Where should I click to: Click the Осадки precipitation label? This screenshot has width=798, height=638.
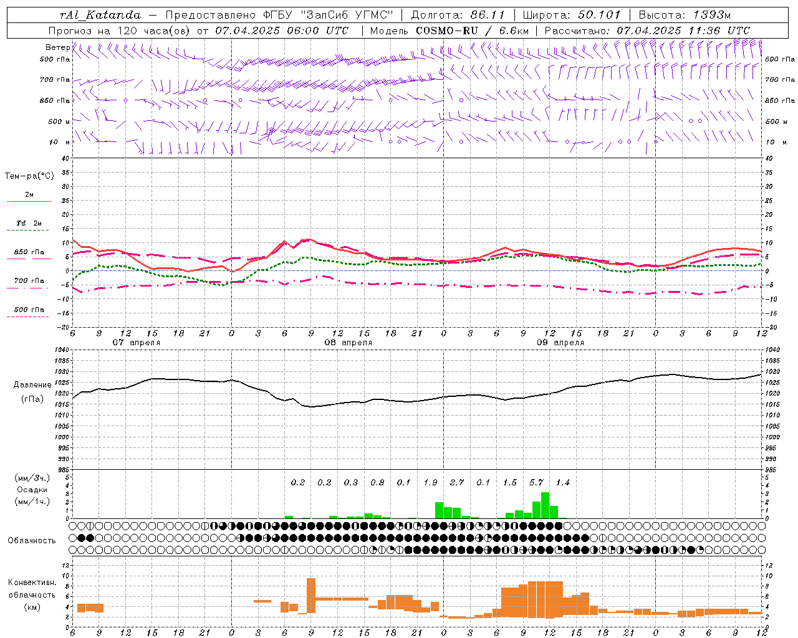click(32, 490)
